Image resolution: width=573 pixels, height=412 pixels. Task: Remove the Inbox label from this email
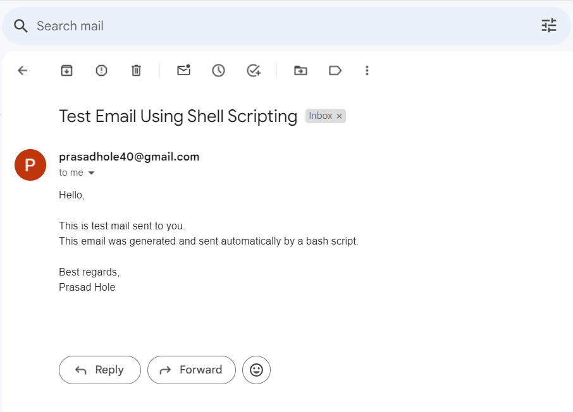click(339, 116)
